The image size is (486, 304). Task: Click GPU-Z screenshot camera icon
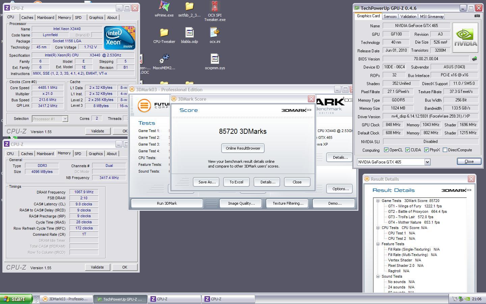pos(477,16)
